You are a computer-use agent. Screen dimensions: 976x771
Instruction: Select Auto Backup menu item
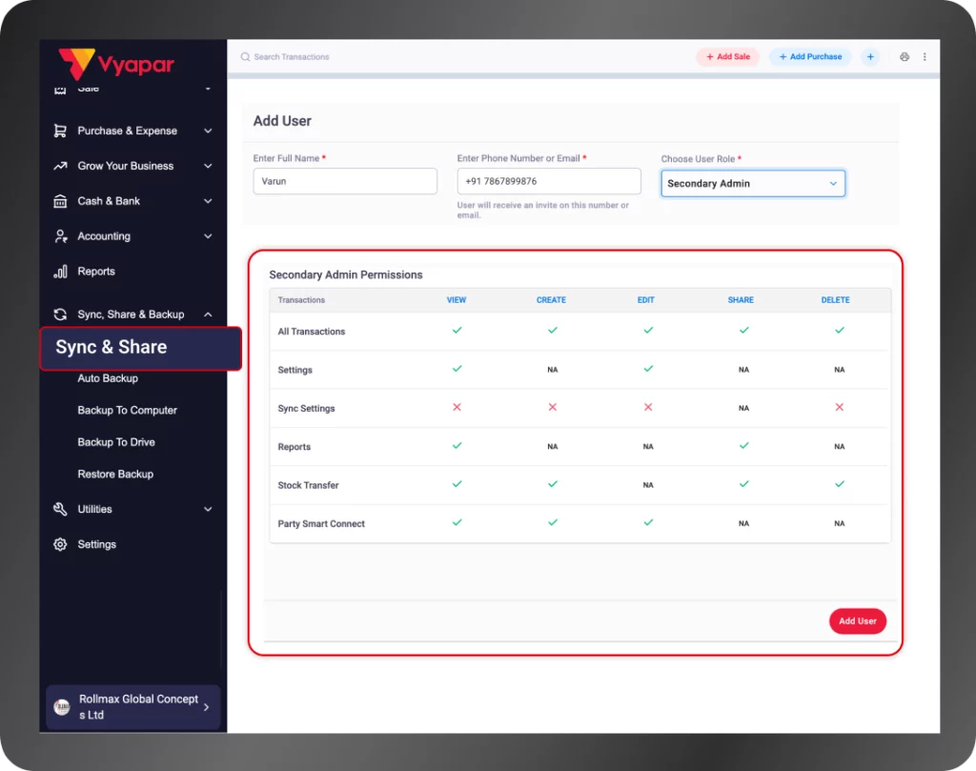click(x=108, y=378)
